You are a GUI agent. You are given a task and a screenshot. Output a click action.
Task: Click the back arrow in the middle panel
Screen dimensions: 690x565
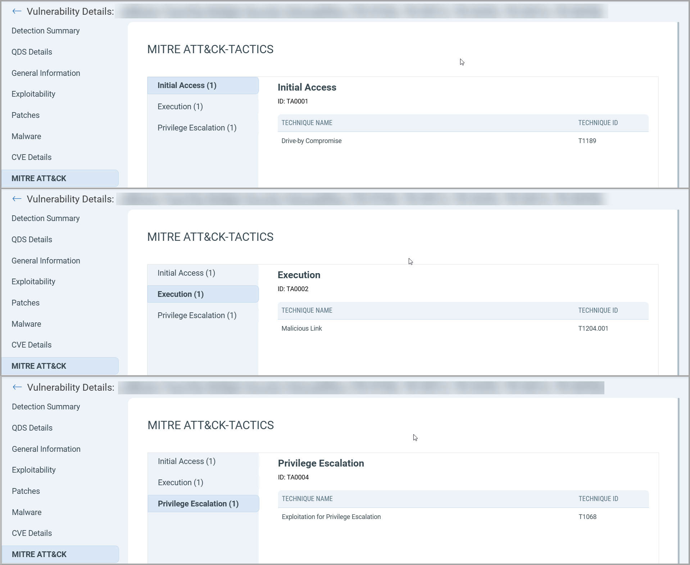(17, 199)
